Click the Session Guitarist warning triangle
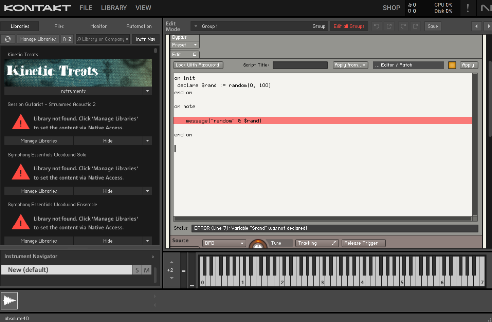 [x=21, y=122]
